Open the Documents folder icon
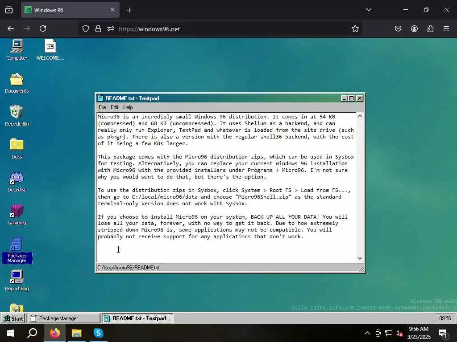457x342 pixels. 17,83
